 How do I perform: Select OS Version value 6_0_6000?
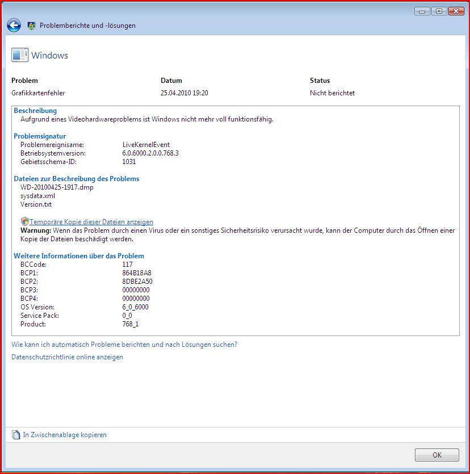pos(135,307)
